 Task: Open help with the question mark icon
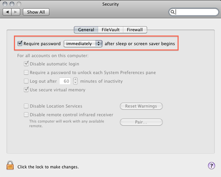point(211,165)
